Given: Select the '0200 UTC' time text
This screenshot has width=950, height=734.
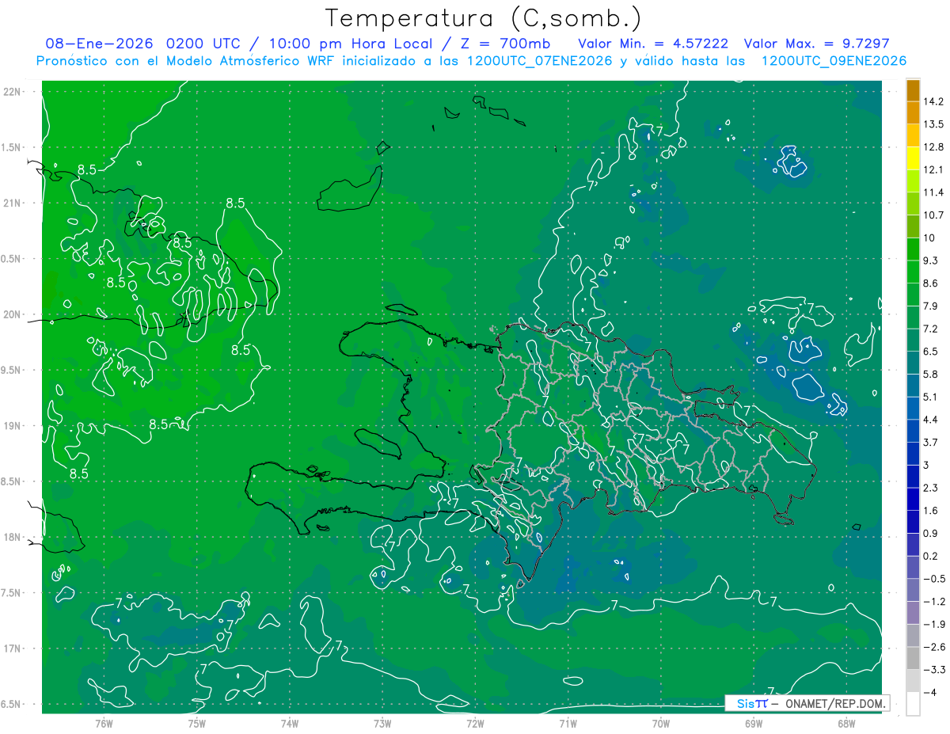Looking at the screenshot, I should click(x=204, y=44).
